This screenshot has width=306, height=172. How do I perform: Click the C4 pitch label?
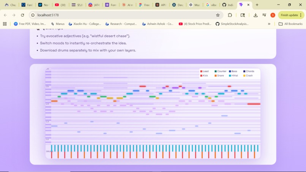(x=47, y=104)
